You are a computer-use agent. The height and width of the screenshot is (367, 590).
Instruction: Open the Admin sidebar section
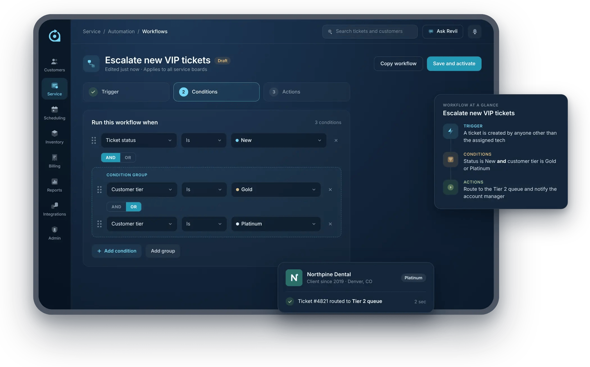tap(55, 233)
